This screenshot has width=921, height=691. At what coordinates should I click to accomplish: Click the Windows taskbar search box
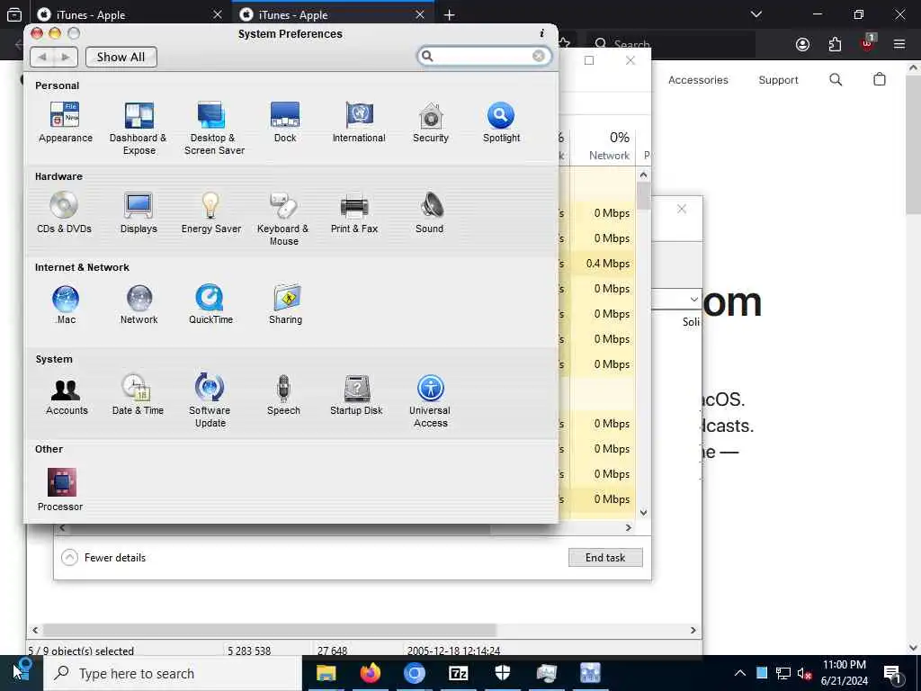tap(172, 673)
